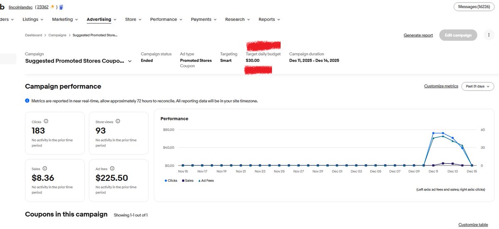499x229 pixels.
Task: Click the Edit campaign button
Action: [x=458, y=35]
